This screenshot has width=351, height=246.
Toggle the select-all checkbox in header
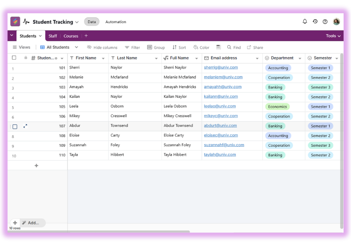point(14,58)
